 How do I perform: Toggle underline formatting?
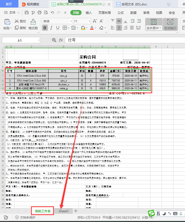[58, 28]
